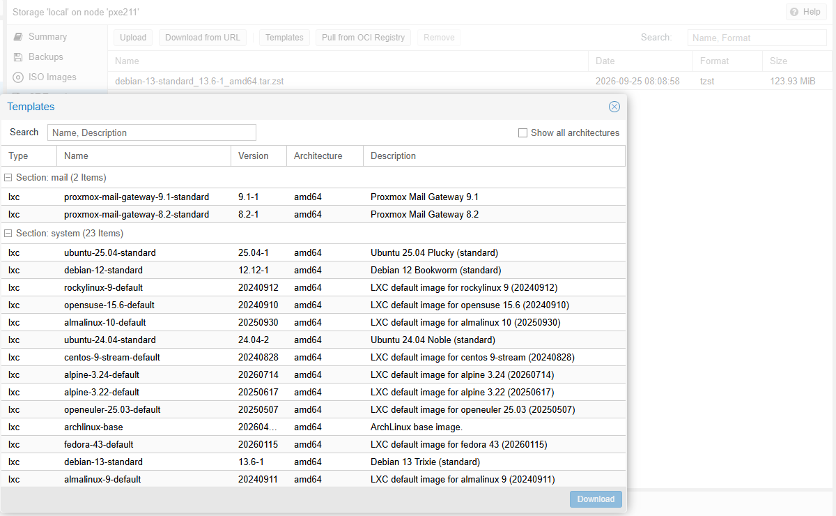
Task: Select proxmox-mail-gateway-9.1-standard template row
Action: tap(313, 197)
